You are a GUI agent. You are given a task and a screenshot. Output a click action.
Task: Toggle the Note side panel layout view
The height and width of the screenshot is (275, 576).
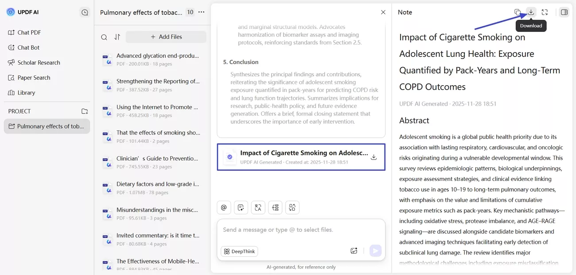pos(564,12)
